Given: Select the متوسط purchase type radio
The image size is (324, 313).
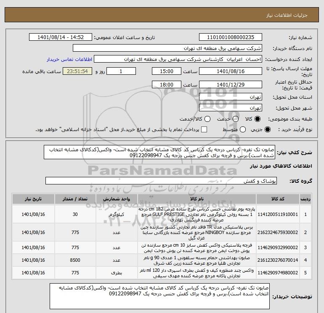Looking at the screenshot, I should pos(243,129).
